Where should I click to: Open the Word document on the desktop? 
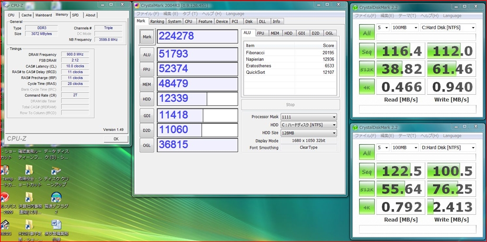[56, 225]
